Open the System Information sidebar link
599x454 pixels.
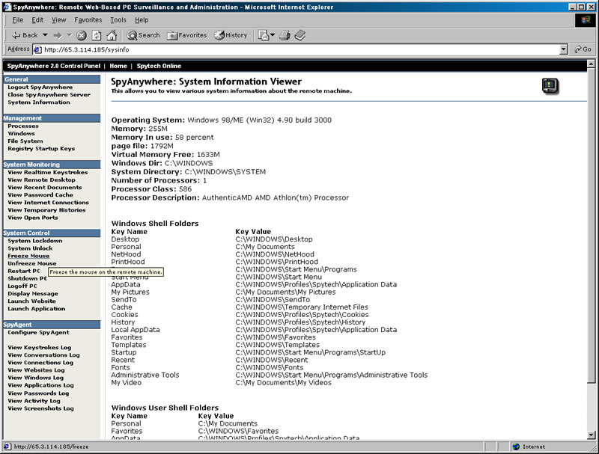[39, 102]
